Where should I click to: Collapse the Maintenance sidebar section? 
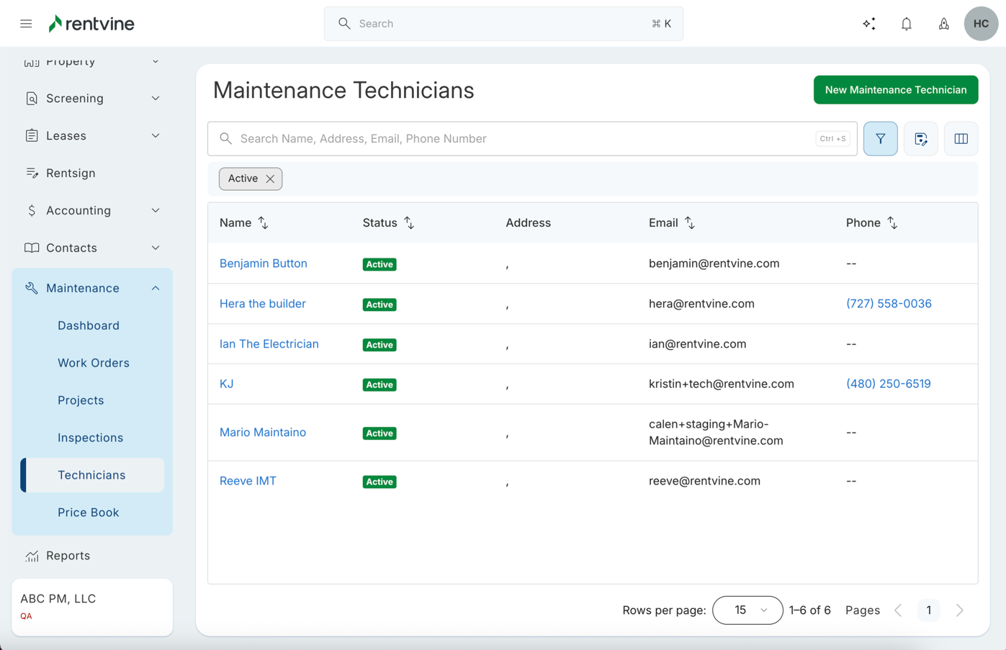point(156,288)
